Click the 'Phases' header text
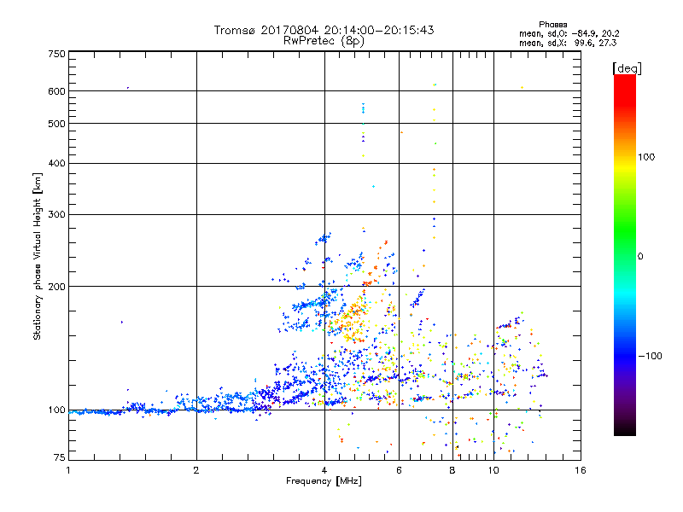683x512 pixels. 552,25
